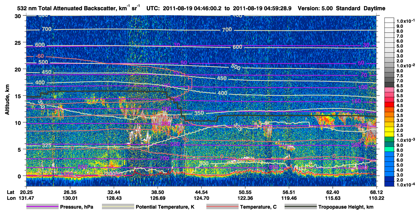Click latitude value 32.44
The height and width of the screenshot is (214, 418).
point(113,192)
